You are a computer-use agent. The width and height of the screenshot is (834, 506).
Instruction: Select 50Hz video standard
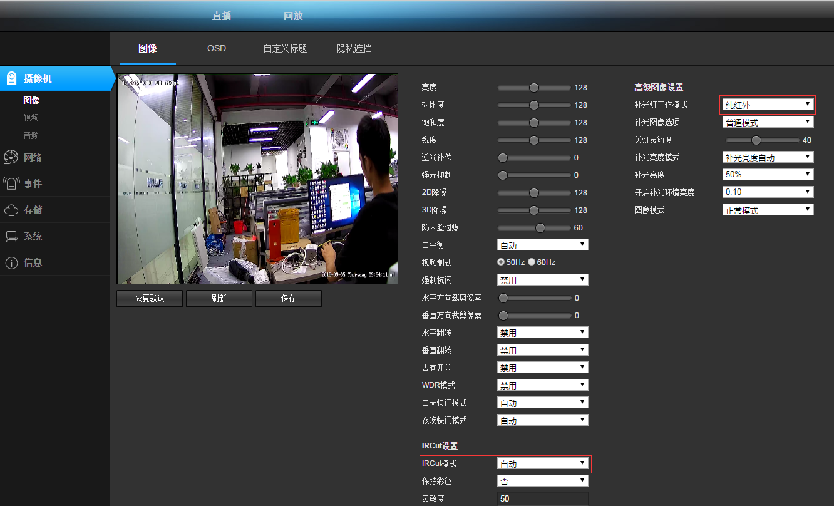[501, 262]
